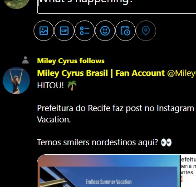Open the GIF picker icon
The height and width of the screenshot is (187, 196).
(64, 31)
